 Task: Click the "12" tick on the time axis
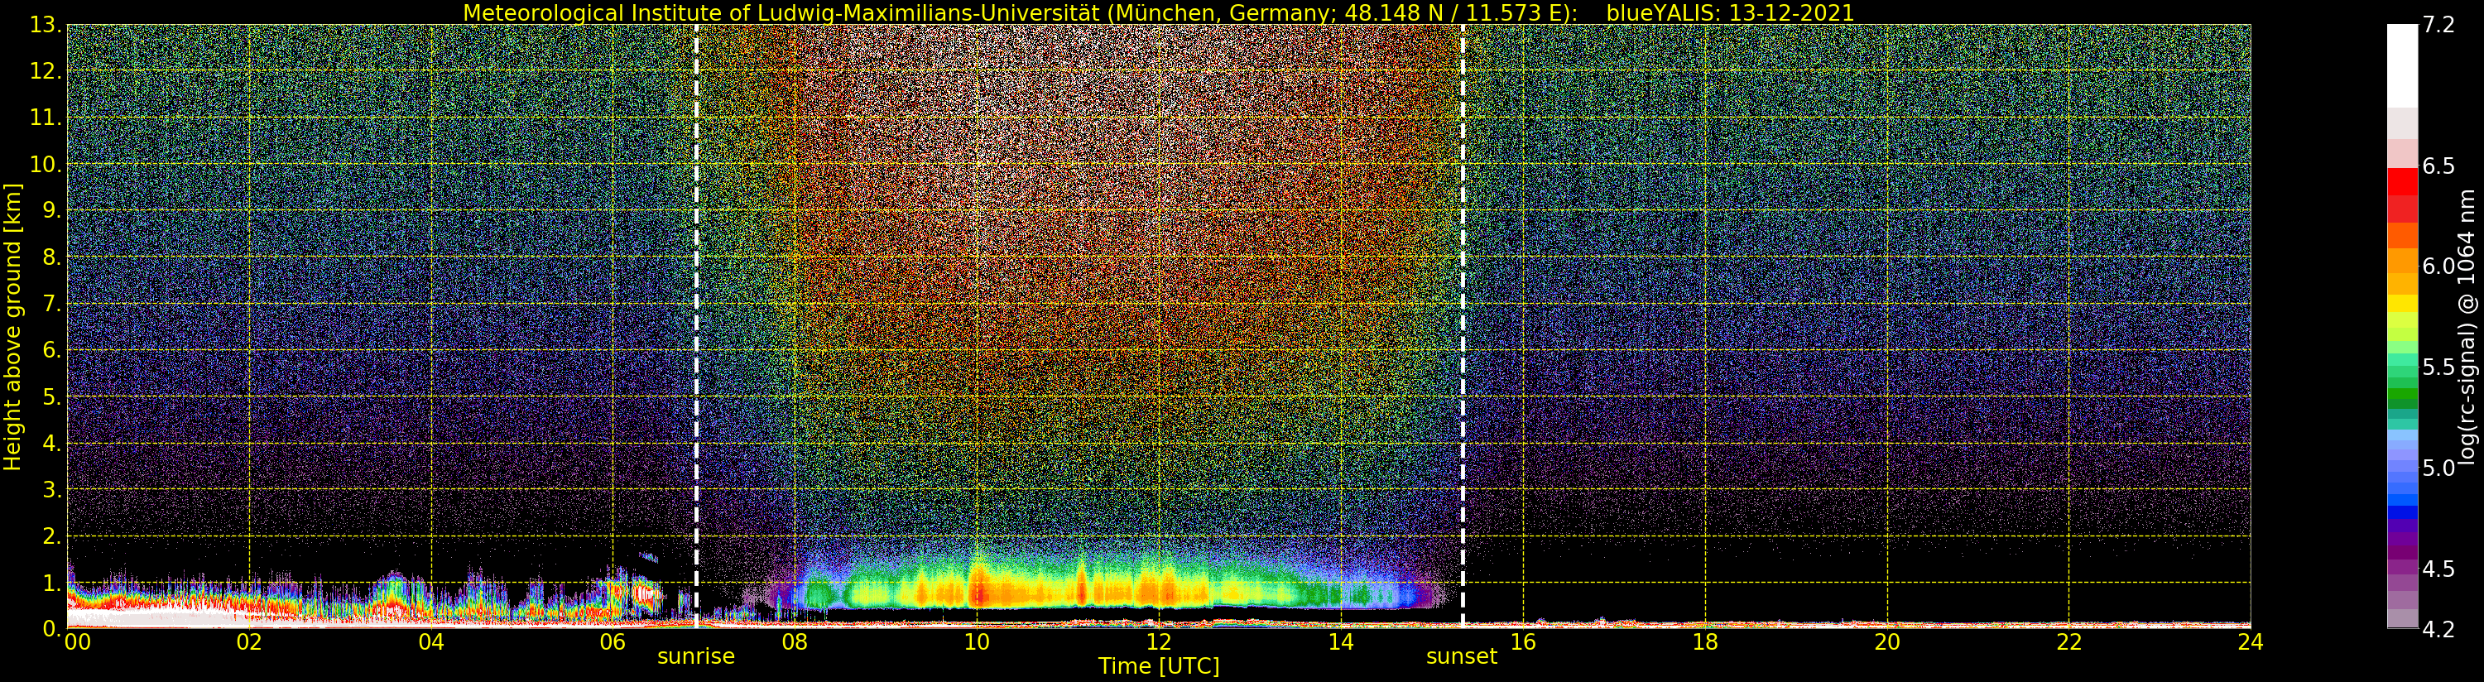1158,642
